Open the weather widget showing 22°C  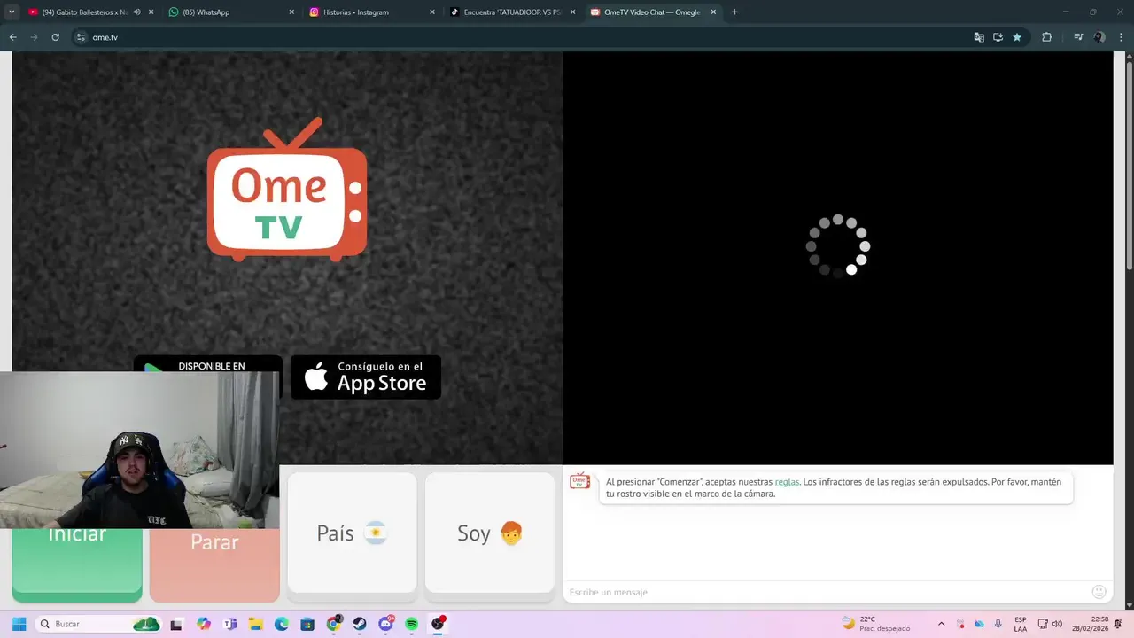point(876,624)
